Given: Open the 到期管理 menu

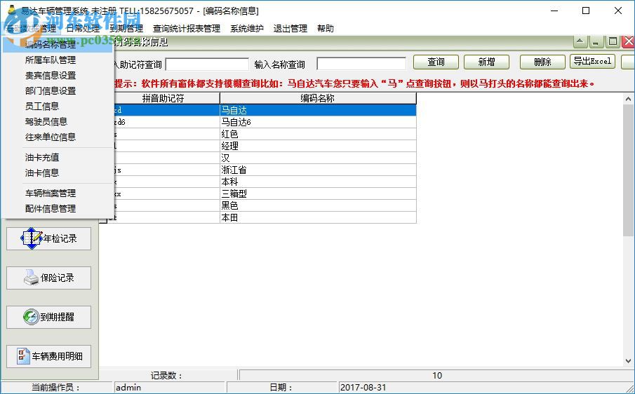Looking at the screenshot, I should (126, 28).
